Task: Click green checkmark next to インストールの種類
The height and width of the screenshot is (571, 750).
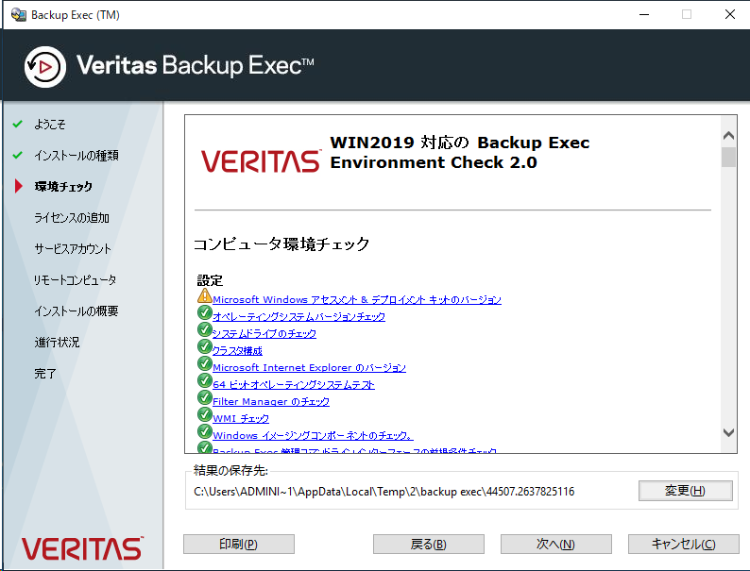Action: click(x=18, y=156)
